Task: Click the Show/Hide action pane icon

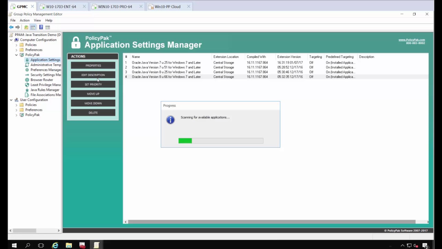Action: pos(48,27)
